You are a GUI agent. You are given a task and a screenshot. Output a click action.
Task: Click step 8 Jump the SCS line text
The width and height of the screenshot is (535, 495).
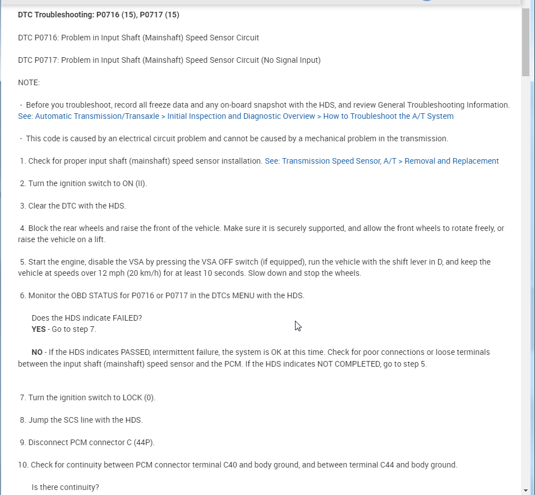(81, 420)
